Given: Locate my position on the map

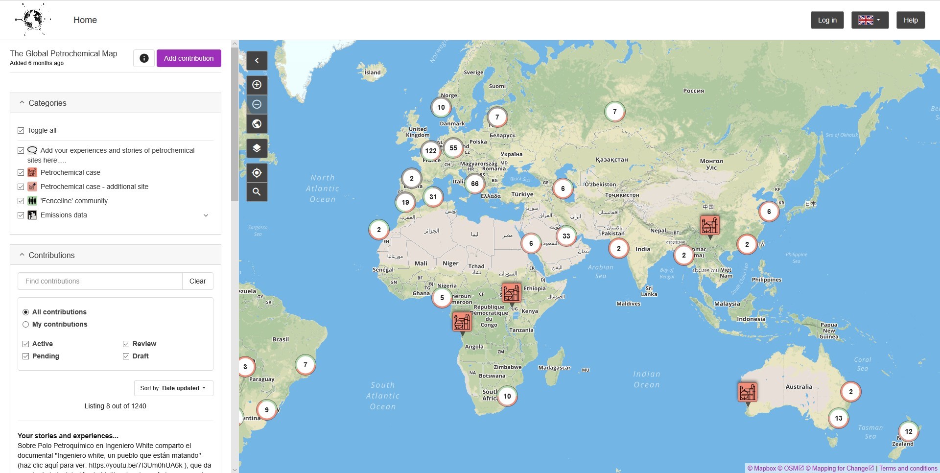Looking at the screenshot, I should pyautogui.click(x=257, y=173).
